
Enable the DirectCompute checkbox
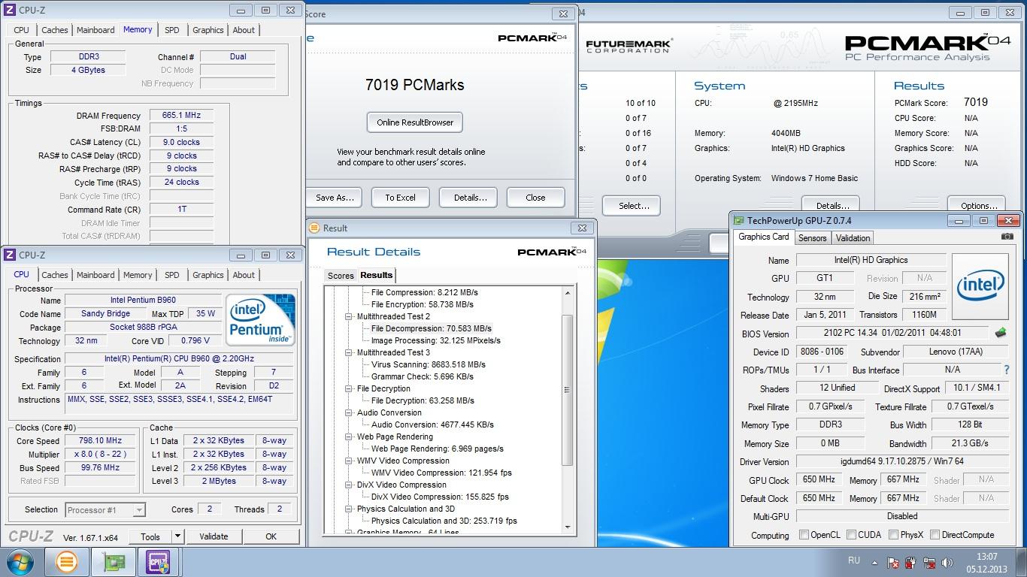click(x=935, y=535)
